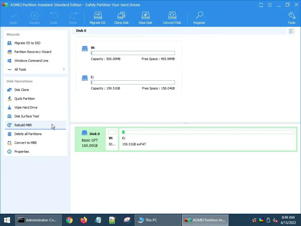Switch to This PC taskbar window
The image size is (301, 226).
click(x=158, y=220)
